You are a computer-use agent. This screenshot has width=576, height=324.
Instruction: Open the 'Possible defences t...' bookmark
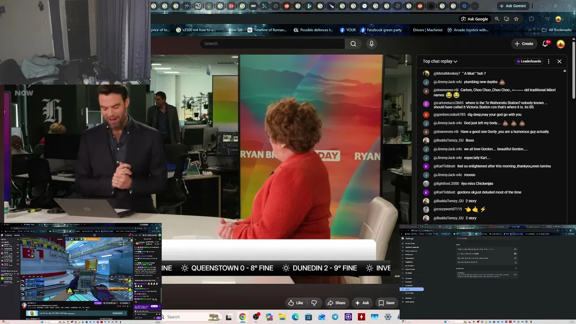(313, 30)
